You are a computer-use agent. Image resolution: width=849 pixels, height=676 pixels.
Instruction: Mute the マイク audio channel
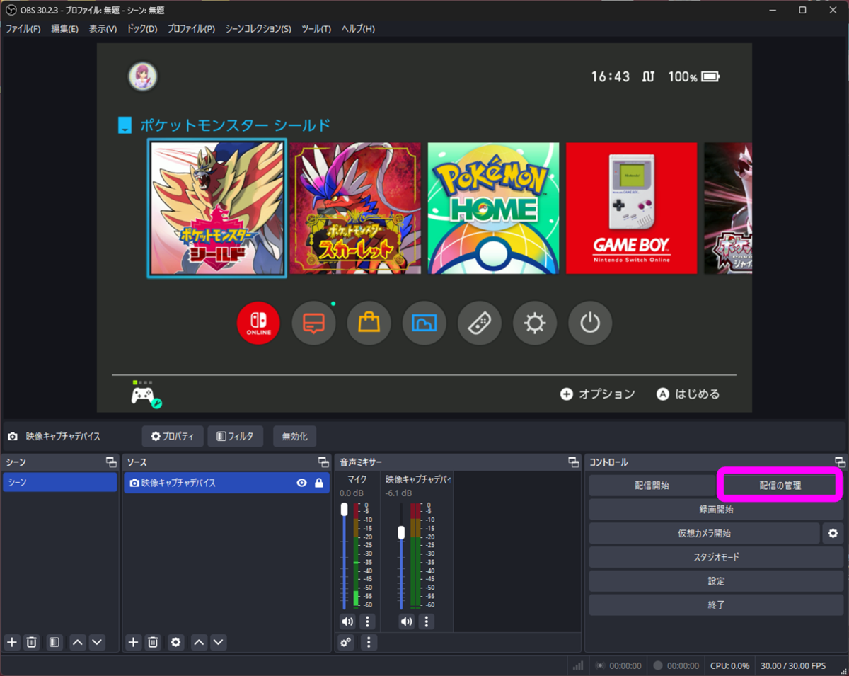tap(347, 621)
